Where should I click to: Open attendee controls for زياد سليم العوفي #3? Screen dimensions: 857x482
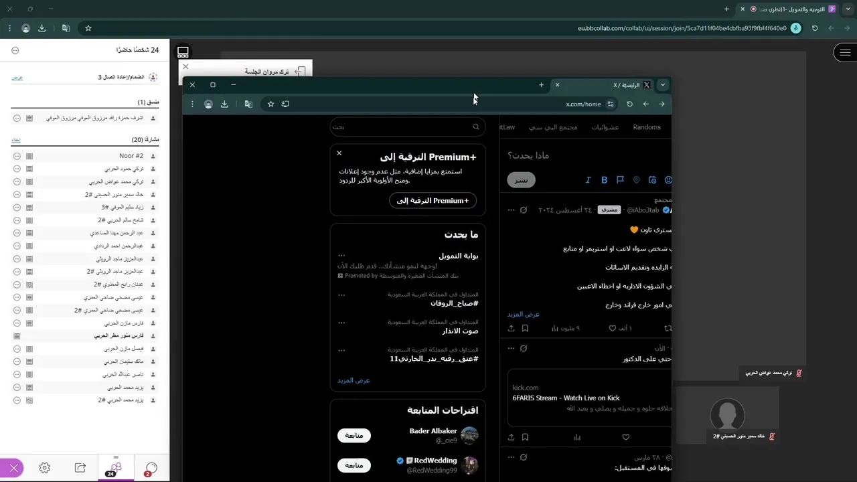pyautogui.click(x=17, y=208)
